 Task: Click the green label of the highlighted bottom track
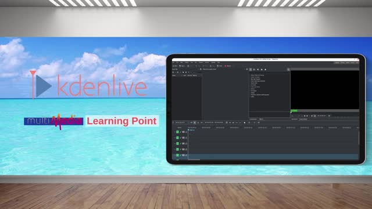pyautogui.click(x=177, y=155)
